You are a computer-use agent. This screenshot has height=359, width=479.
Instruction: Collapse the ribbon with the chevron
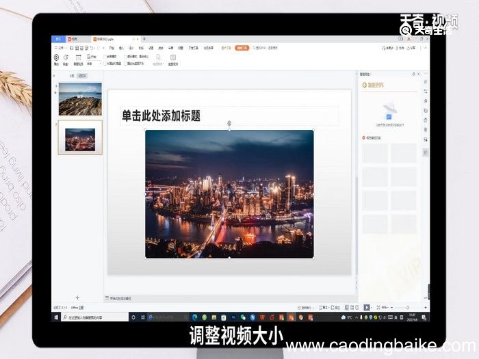tap(426, 48)
